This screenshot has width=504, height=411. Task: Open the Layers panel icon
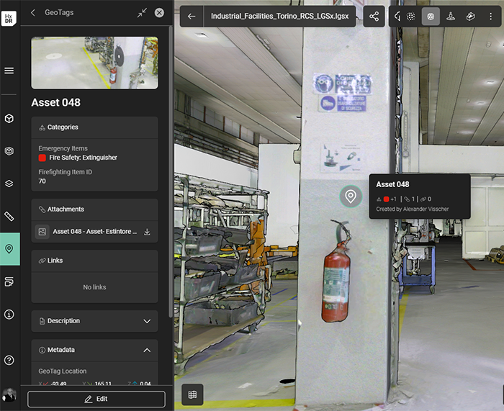tap(9, 184)
